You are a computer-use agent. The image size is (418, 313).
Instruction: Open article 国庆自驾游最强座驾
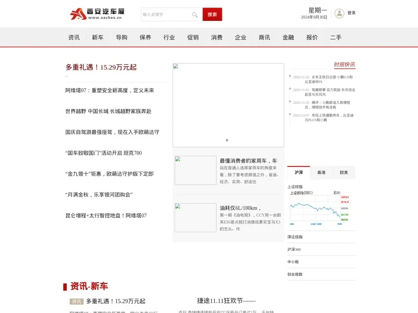(112, 132)
